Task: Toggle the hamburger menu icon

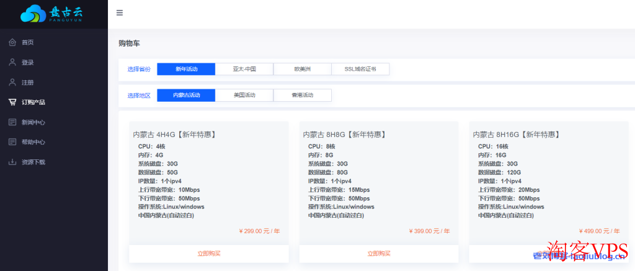Action: pos(120,13)
